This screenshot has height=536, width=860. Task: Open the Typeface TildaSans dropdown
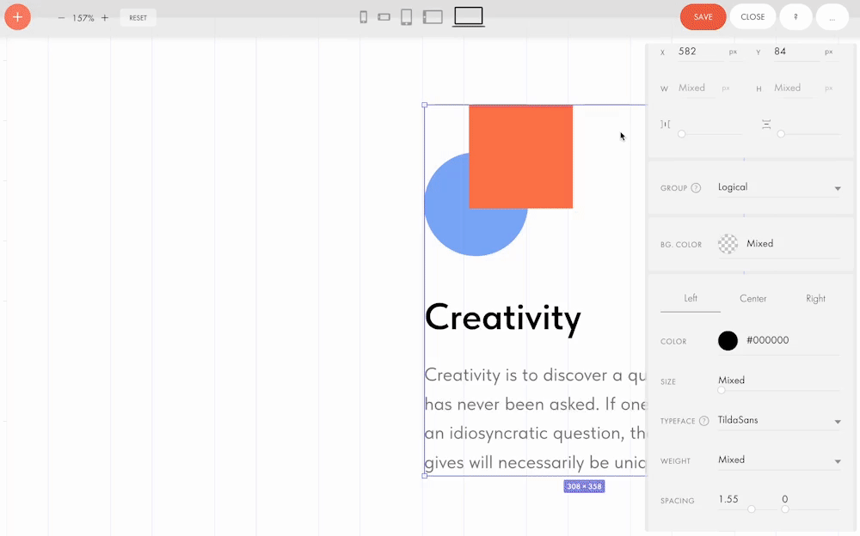[779, 421]
